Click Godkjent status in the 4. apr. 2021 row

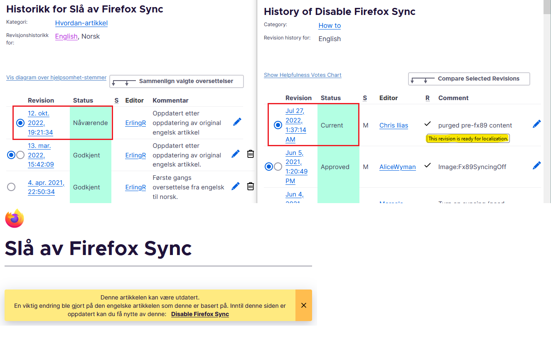click(91, 187)
